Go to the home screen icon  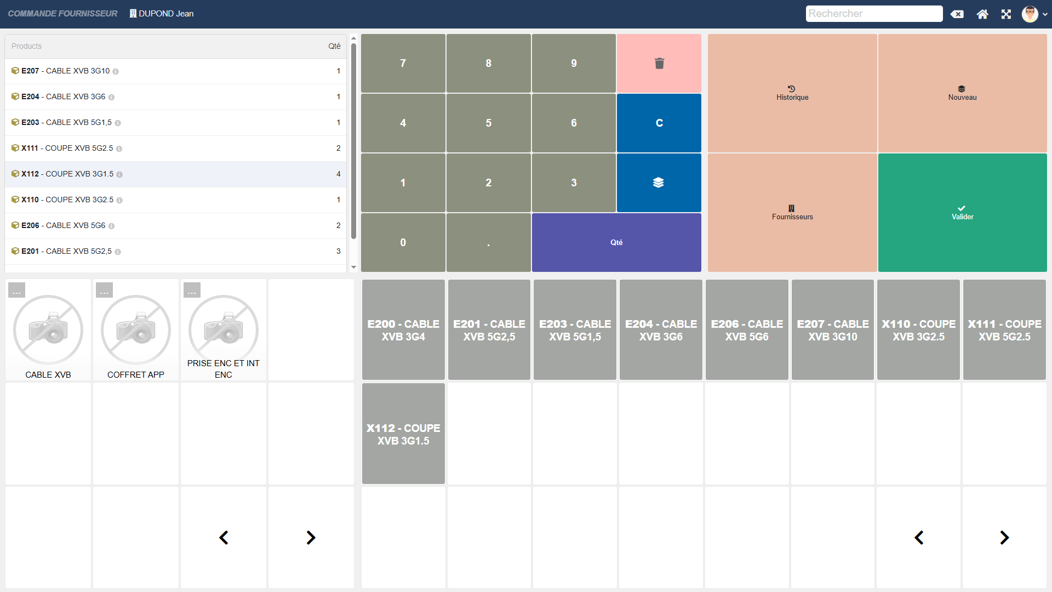point(982,14)
